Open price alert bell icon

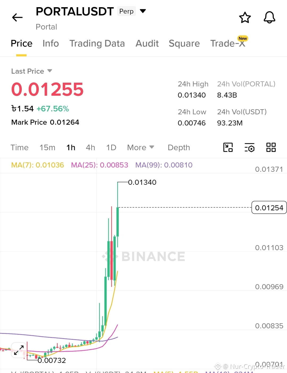(269, 18)
